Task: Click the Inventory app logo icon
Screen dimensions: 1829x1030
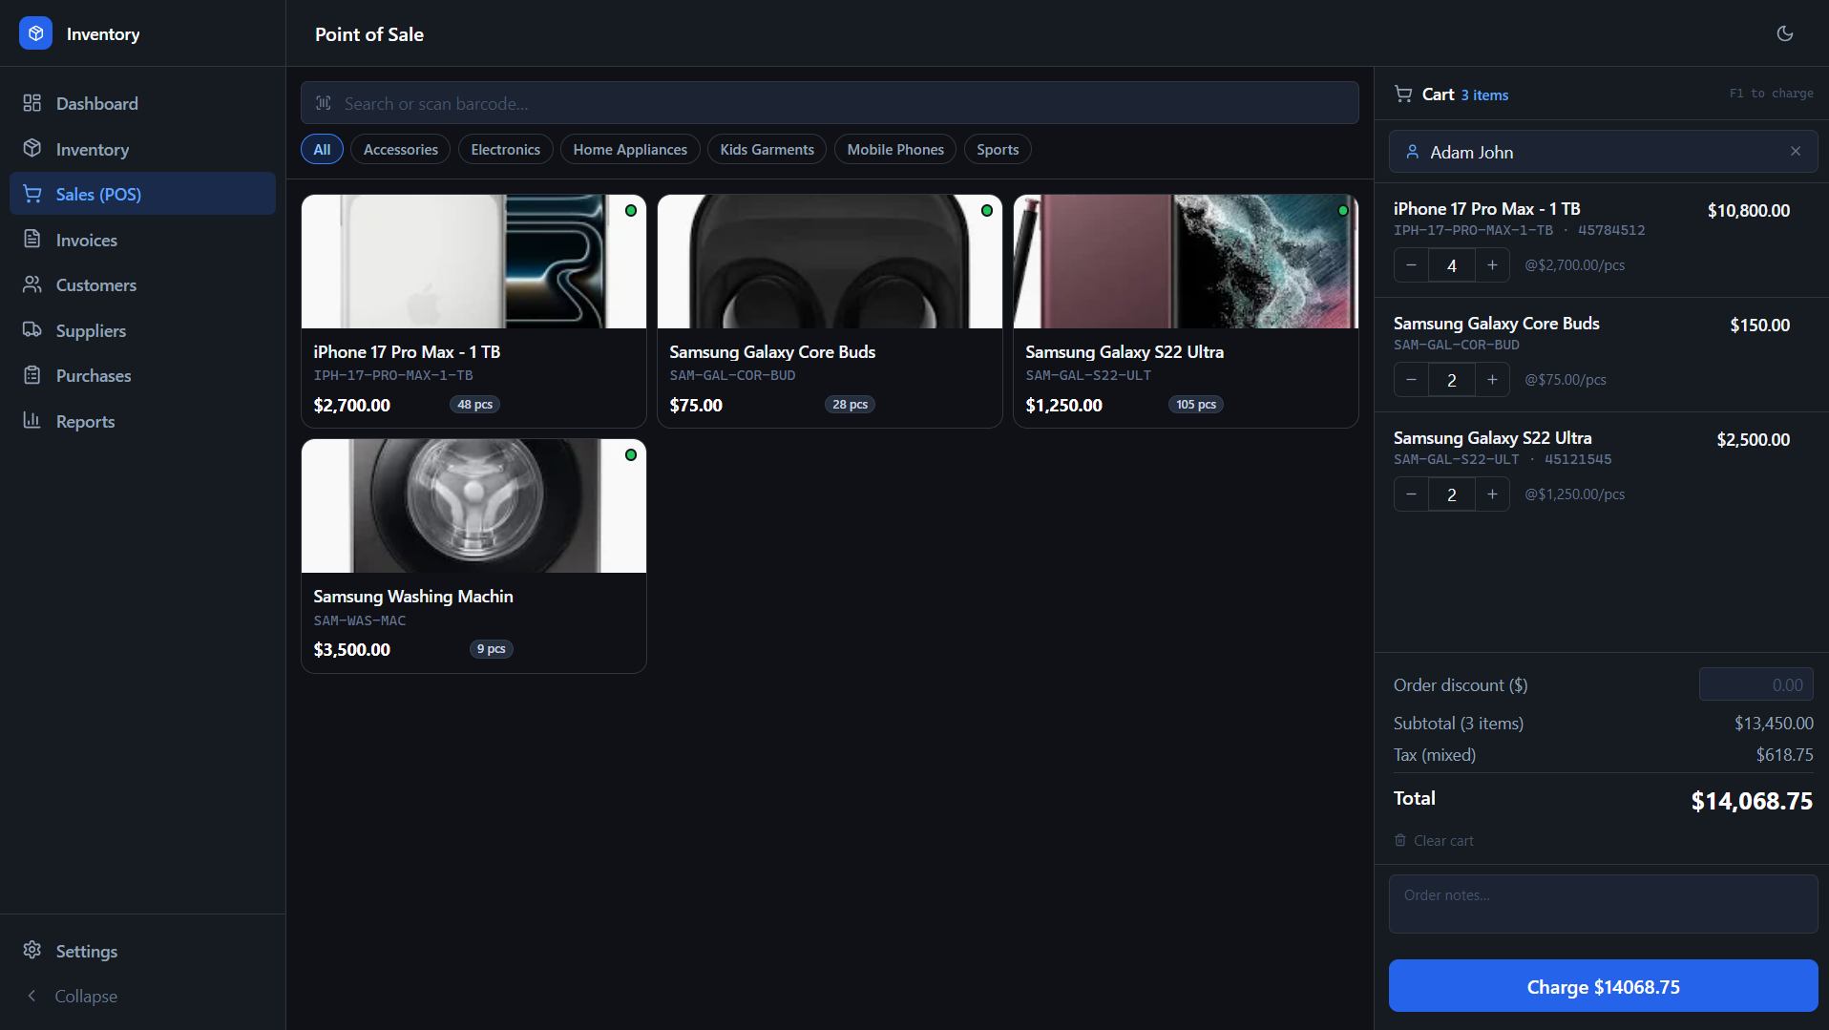Action: click(x=35, y=33)
